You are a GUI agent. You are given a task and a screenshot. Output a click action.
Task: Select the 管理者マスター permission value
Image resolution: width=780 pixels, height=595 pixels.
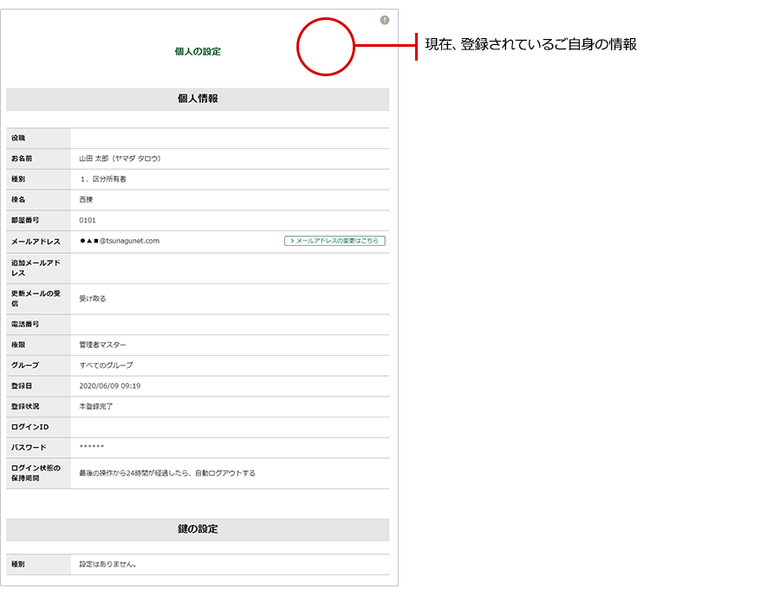coord(102,345)
